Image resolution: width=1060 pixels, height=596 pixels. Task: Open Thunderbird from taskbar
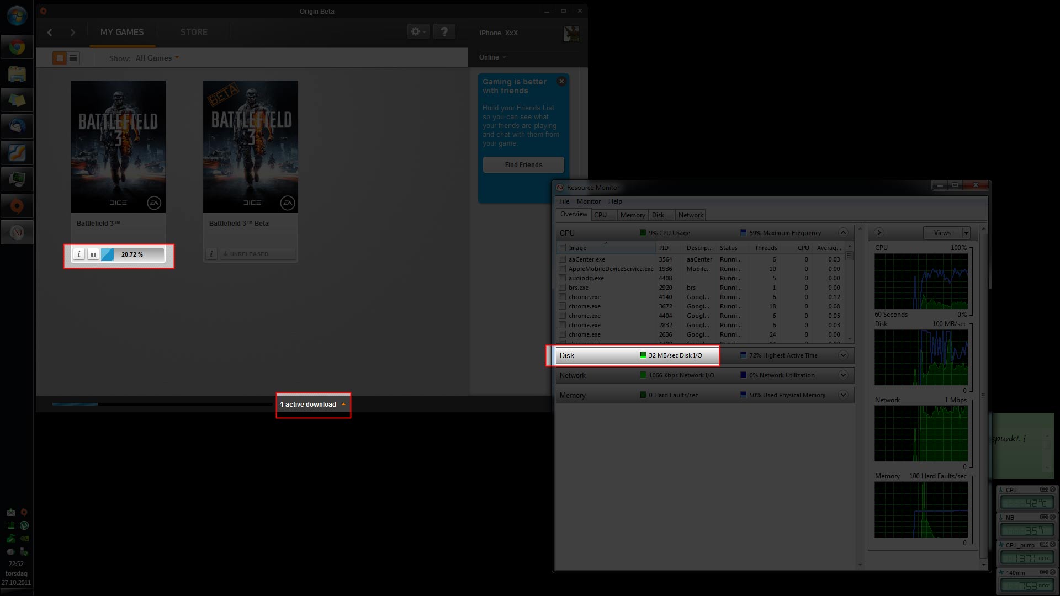(x=17, y=127)
